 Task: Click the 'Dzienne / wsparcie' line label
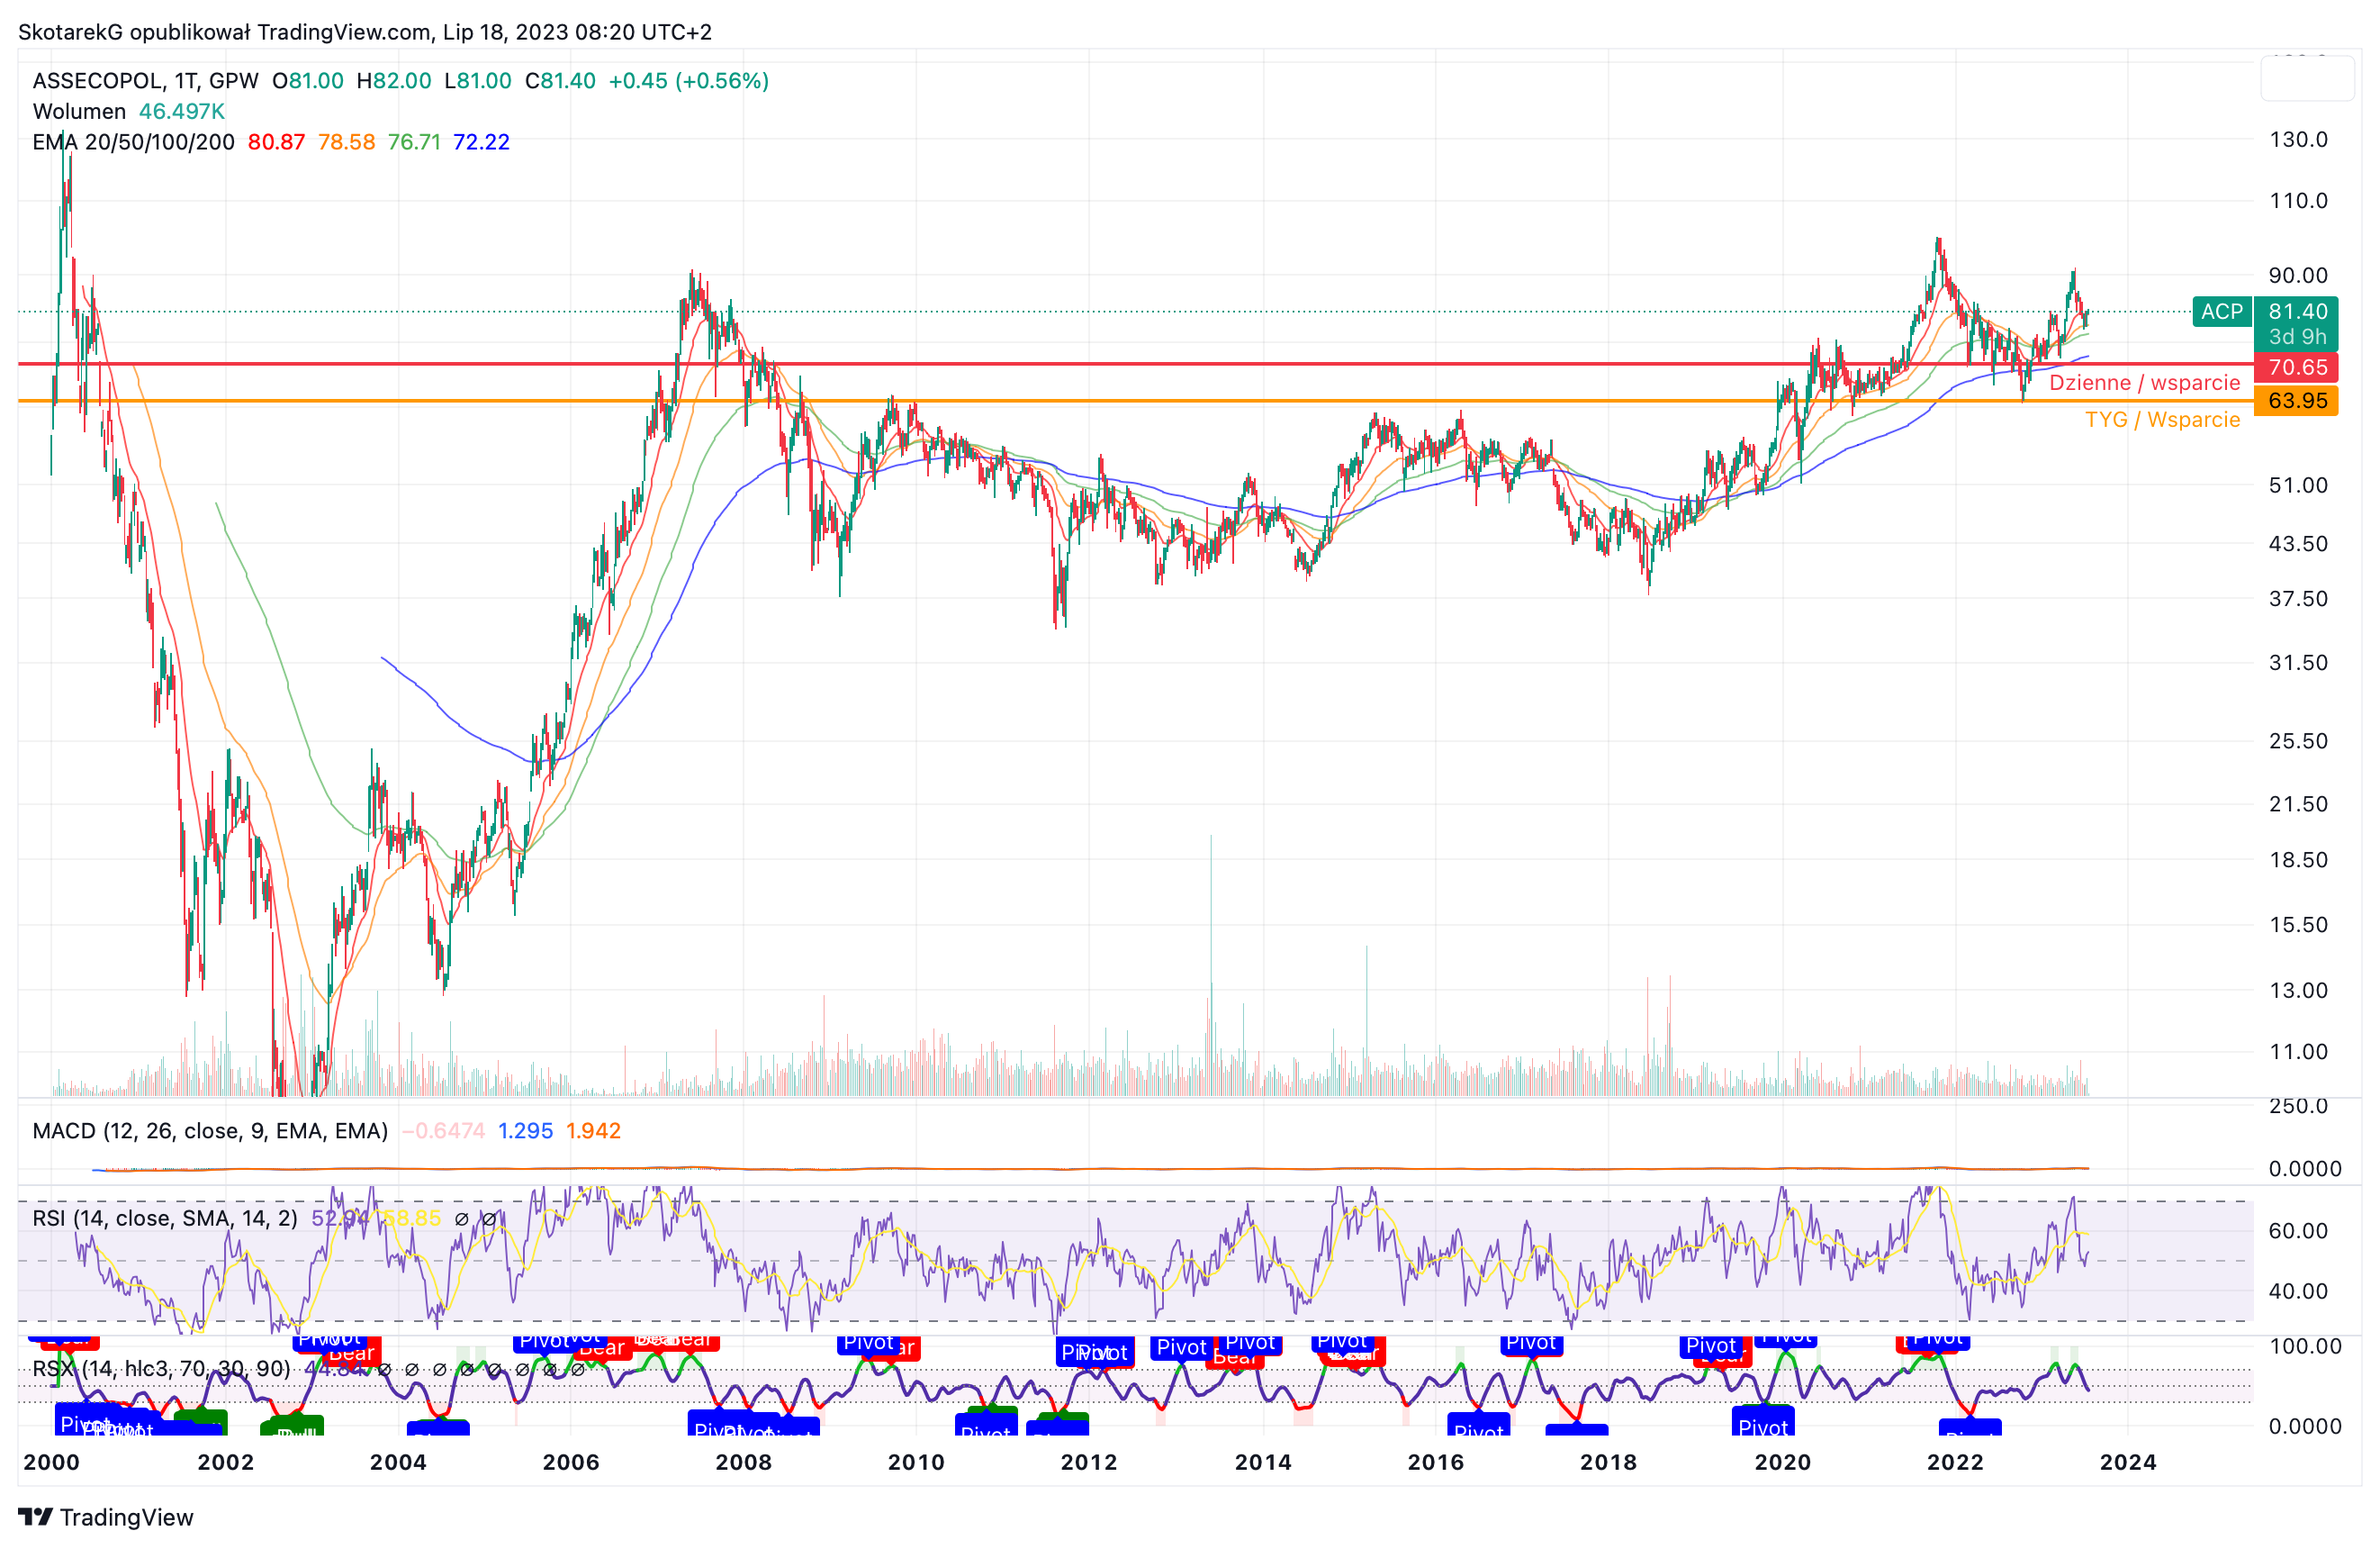(2144, 384)
